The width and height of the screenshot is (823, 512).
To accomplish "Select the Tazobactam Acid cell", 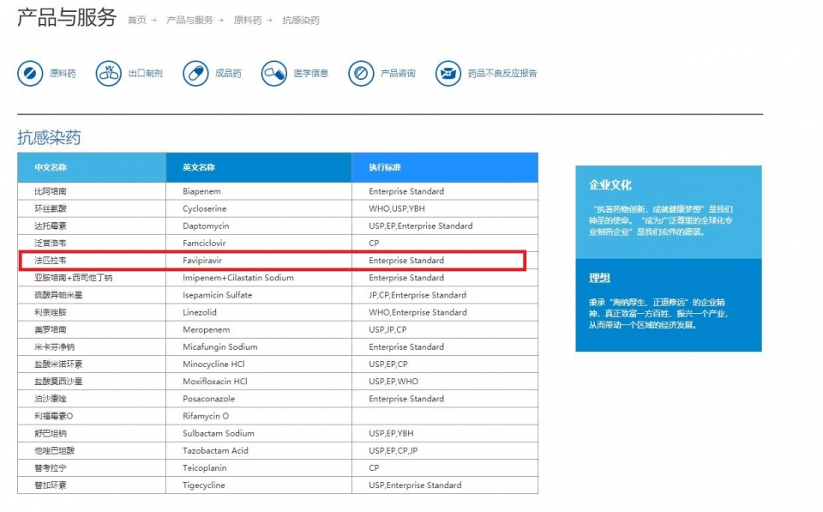I will point(259,451).
